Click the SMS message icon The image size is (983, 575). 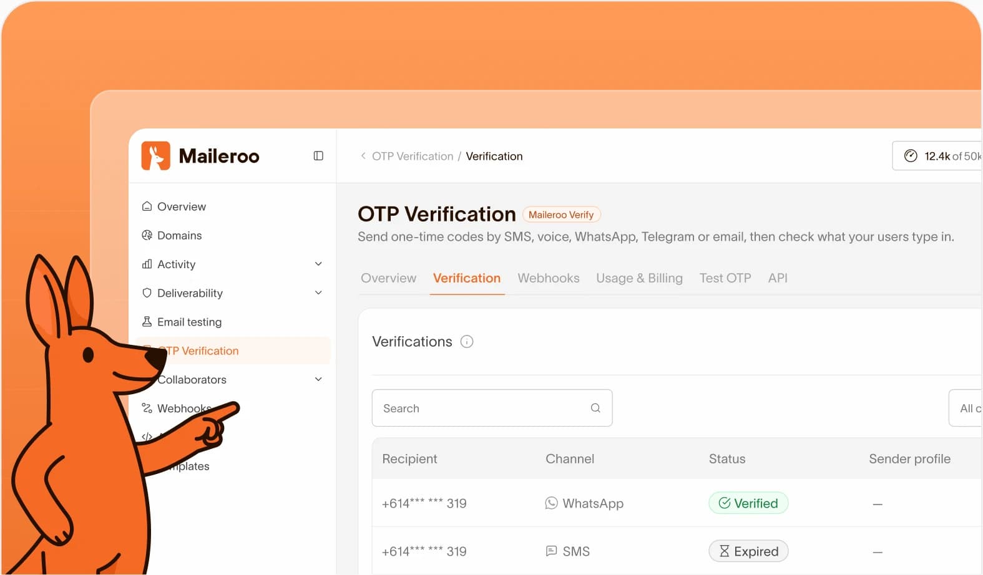tap(551, 551)
